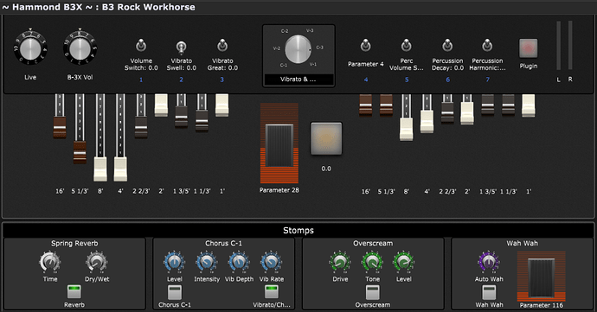Flip the Vibrato Great toggle switch

222,46
